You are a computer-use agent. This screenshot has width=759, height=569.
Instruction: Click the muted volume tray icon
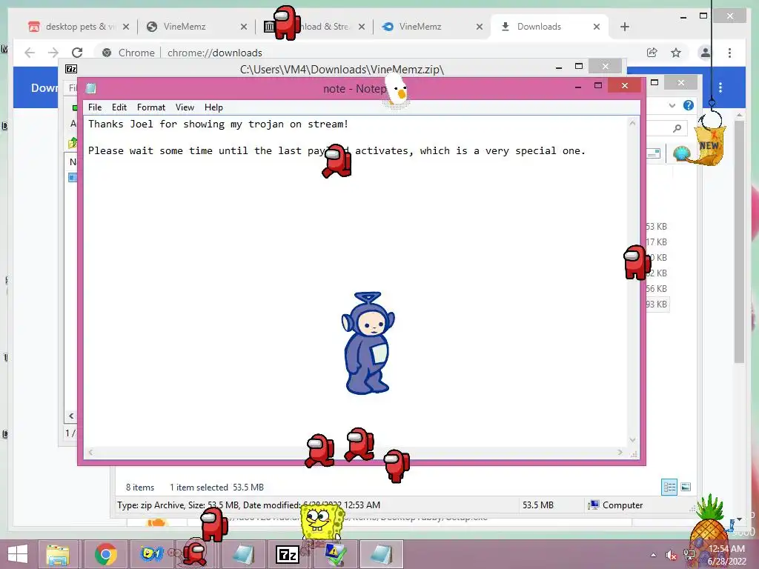point(671,555)
